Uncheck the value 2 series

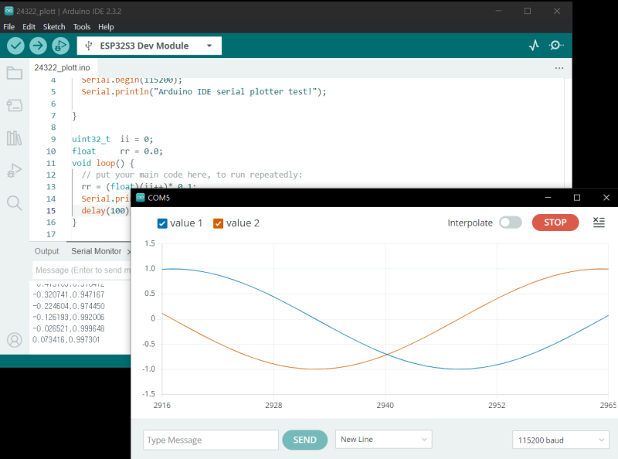coord(219,223)
